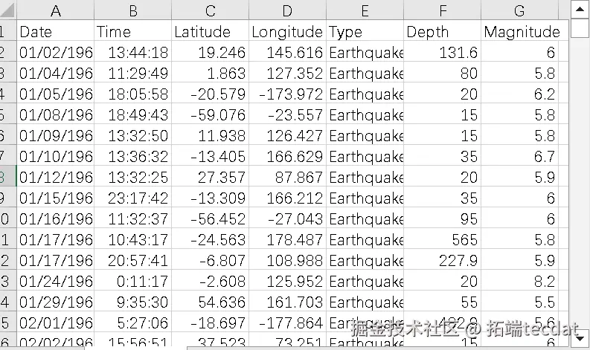Click the 'Depth' header cell
This screenshot has width=590, height=350.
(443, 30)
